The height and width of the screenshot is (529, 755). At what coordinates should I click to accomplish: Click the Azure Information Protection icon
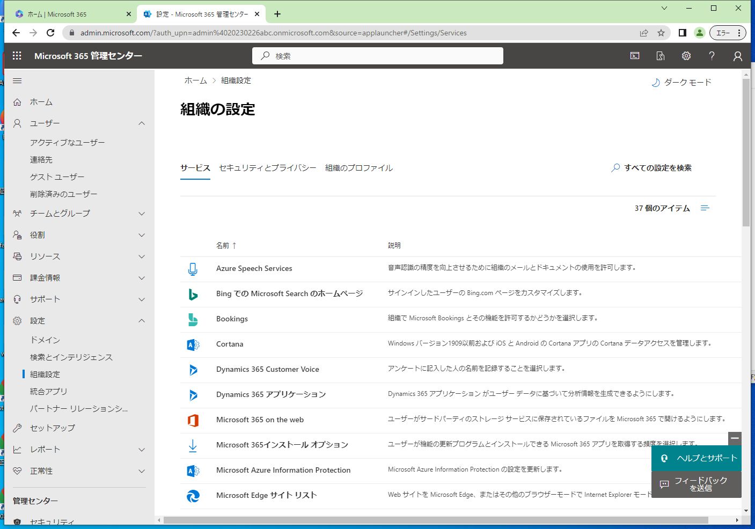(x=193, y=471)
